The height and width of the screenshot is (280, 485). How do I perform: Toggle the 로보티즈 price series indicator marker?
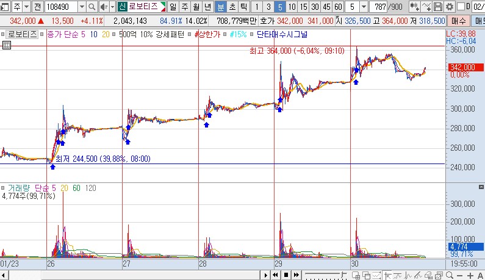coord(3,34)
